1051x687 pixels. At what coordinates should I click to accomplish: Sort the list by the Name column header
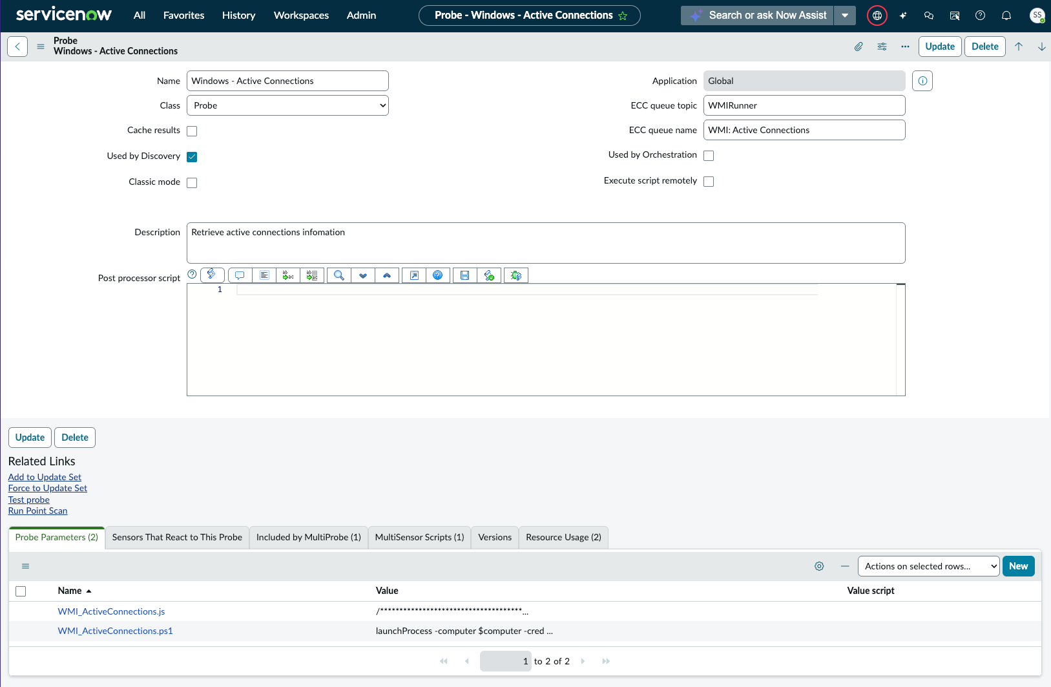[70, 591]
